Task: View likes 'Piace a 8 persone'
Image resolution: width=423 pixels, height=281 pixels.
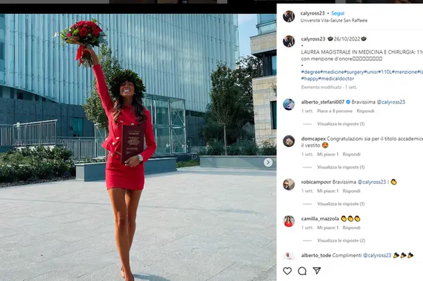Action: [x=334, y=111]
